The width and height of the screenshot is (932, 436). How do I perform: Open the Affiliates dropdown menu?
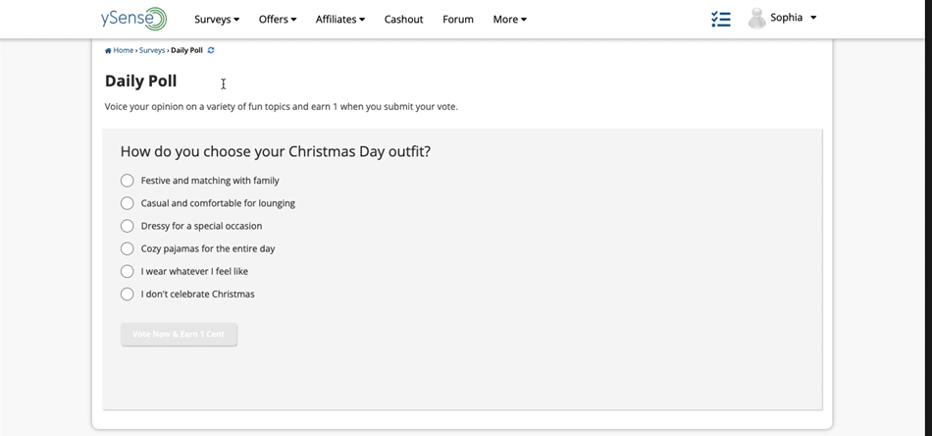pos(340,19)
